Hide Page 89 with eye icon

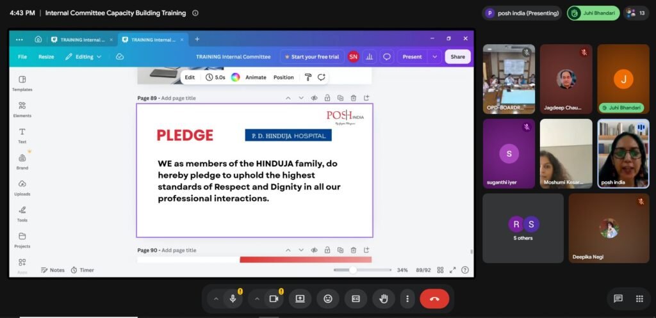tap(314, 98)
